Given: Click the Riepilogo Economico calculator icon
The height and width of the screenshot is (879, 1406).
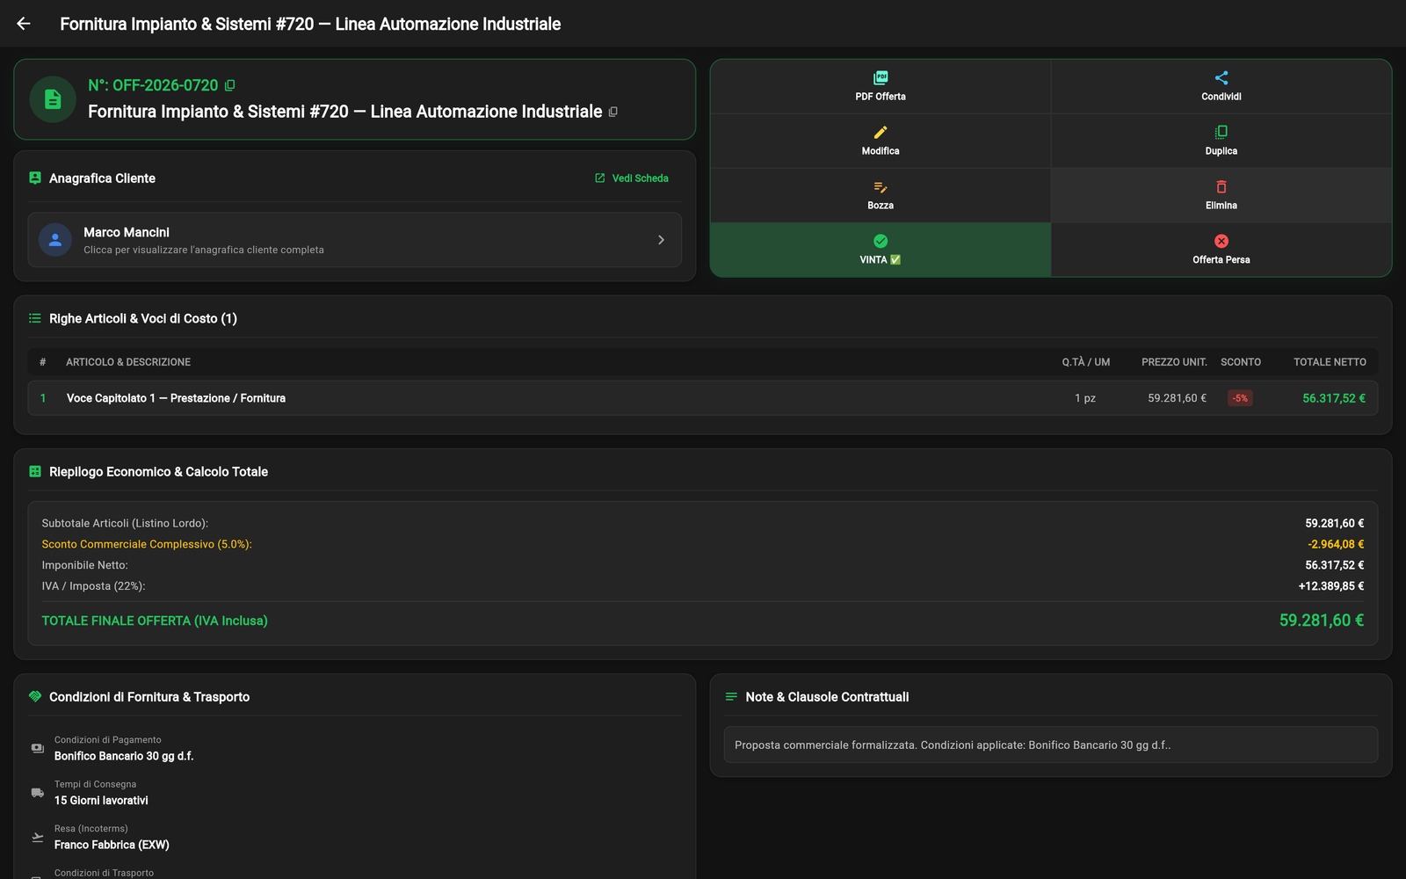Looking at the screenshot, I should (35, 472).
